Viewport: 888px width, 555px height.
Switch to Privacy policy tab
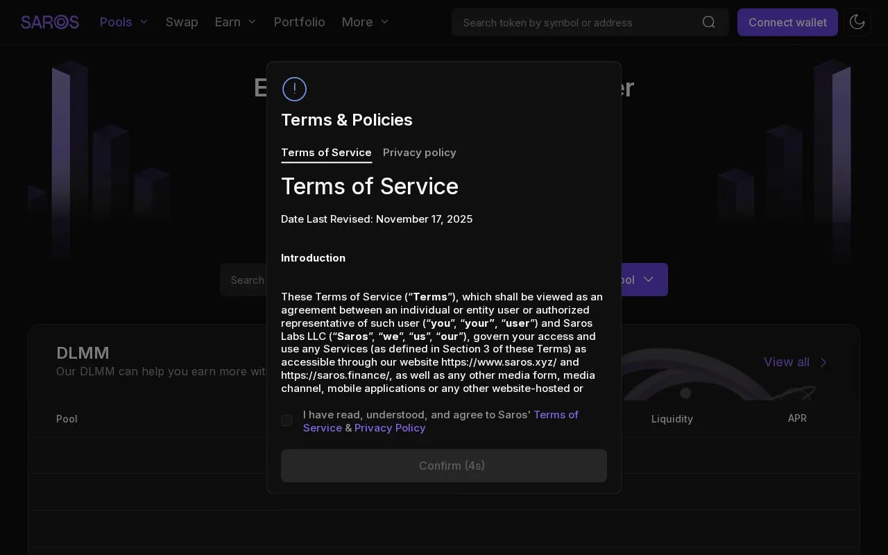(420, 153)
